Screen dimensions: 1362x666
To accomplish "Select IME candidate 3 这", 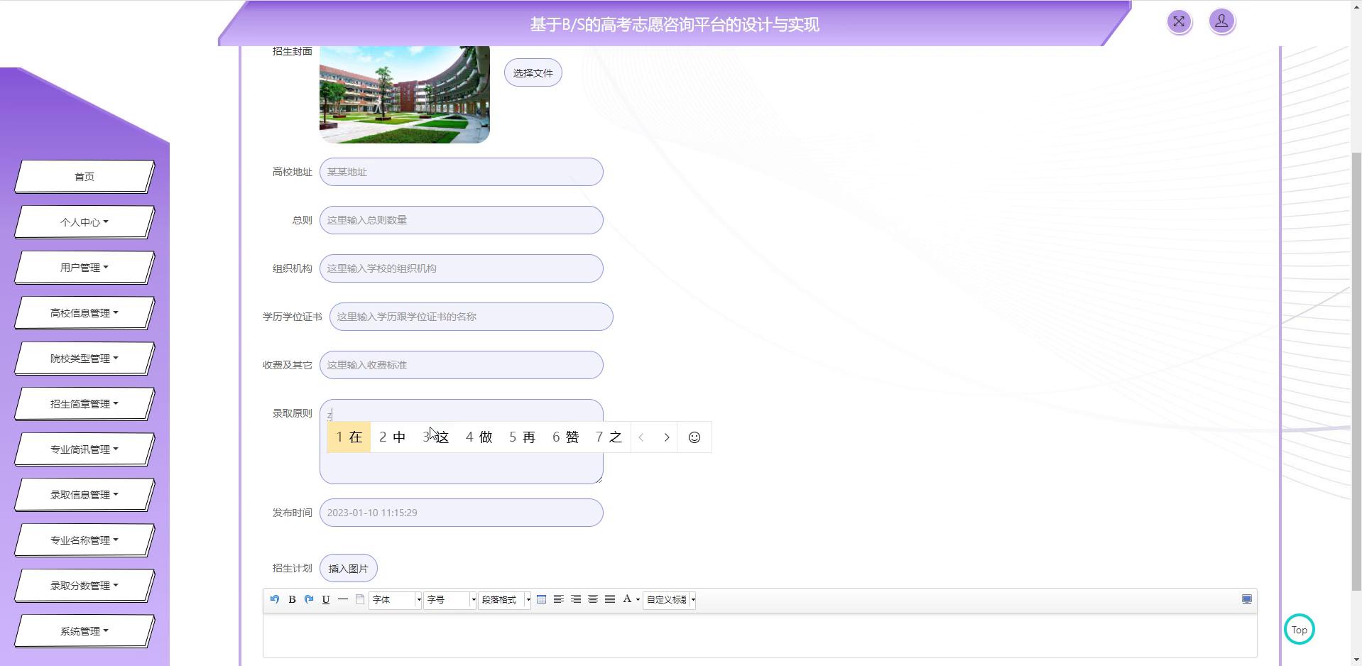I will [x=436, y=437].
